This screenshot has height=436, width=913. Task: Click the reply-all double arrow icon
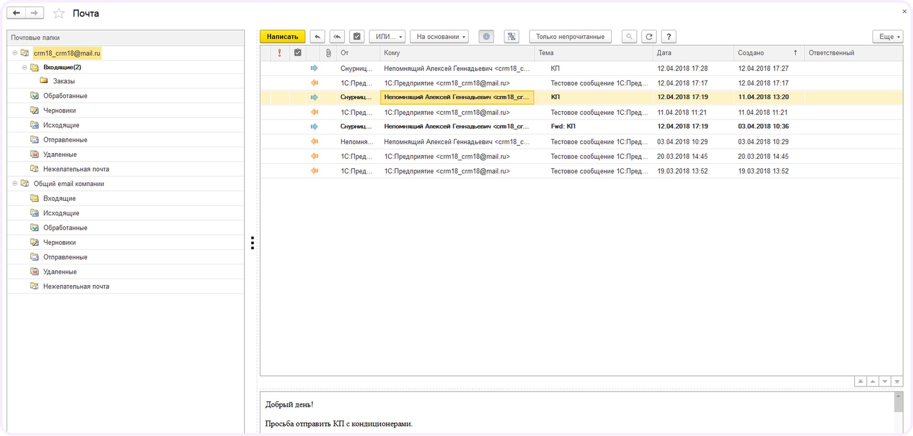337,37
